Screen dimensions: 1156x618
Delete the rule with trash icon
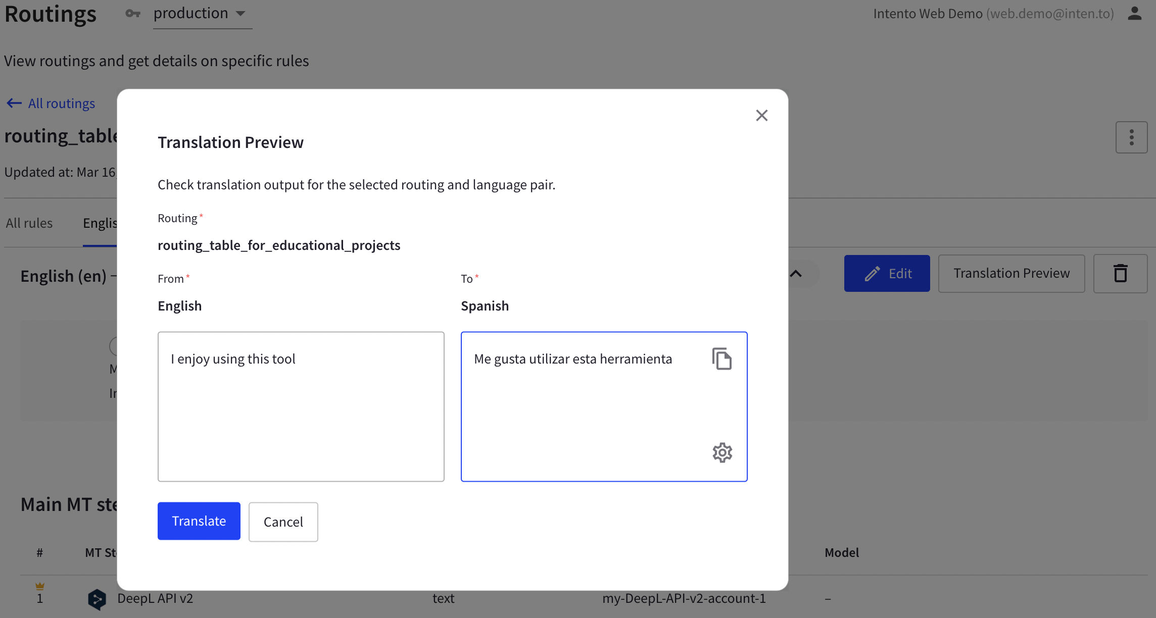(x=1120, y=273)
